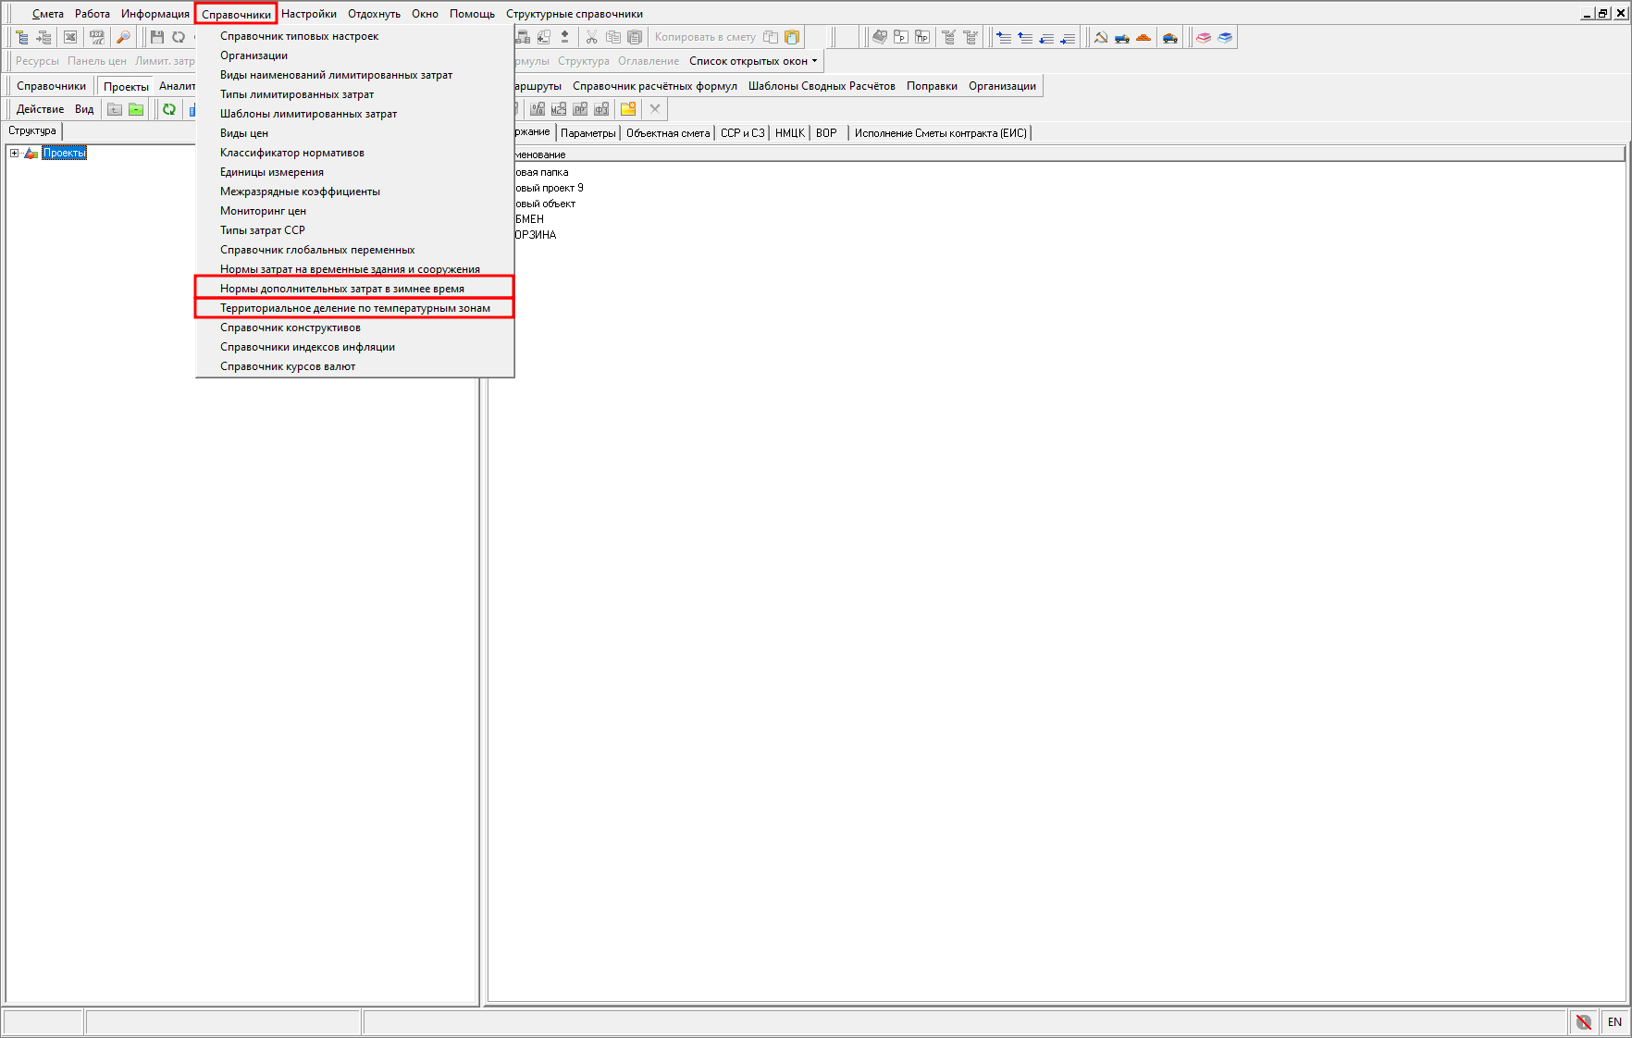Image resolution: width=1632 pixels, height=1038 pixels.
Task: Click the PDF export toolbar icon
Action: pyautogui.click(x=96, y=37)
